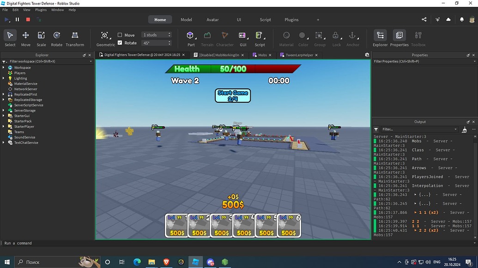Open the Terrain editor
This screenshot has width=478, height=268.
tap(207, 39)
